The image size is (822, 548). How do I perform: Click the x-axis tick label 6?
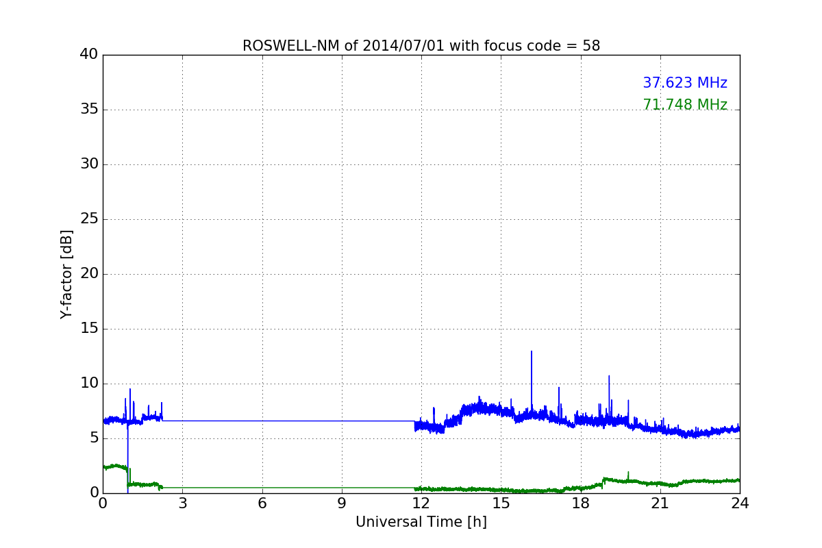click(x=262, y=503)
